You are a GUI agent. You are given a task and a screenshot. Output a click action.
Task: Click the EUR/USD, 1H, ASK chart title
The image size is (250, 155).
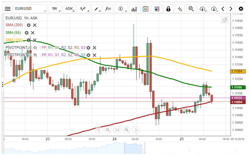pyautogui.click(x=22, y=18)
